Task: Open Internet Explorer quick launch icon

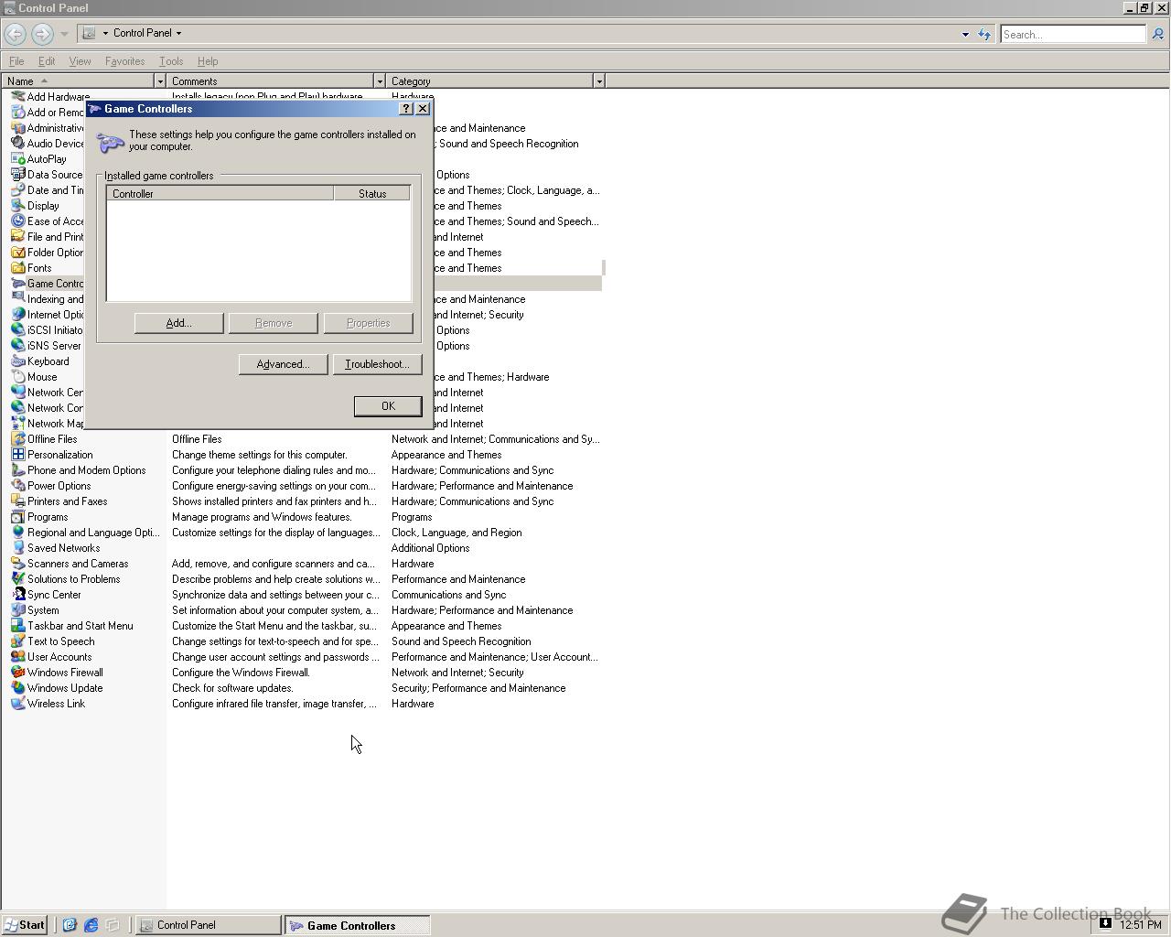Action: pos(91,925)
